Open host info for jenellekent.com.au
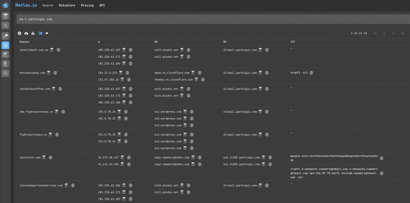 coord(52,50)
